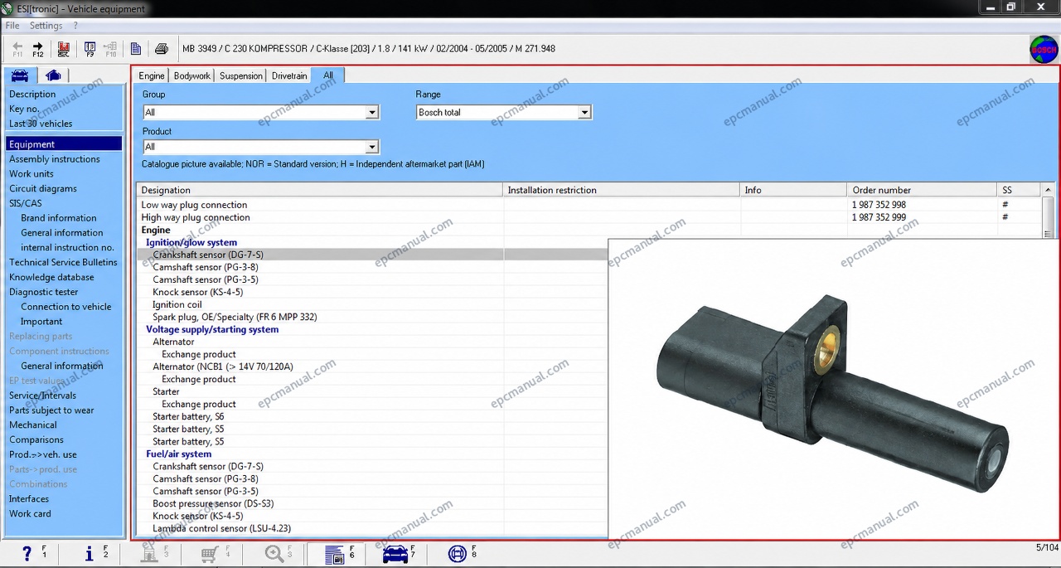Image resolution: width=1061 pixels, height=568 pixels.
Task: Open the File menu
Action: 12,26
